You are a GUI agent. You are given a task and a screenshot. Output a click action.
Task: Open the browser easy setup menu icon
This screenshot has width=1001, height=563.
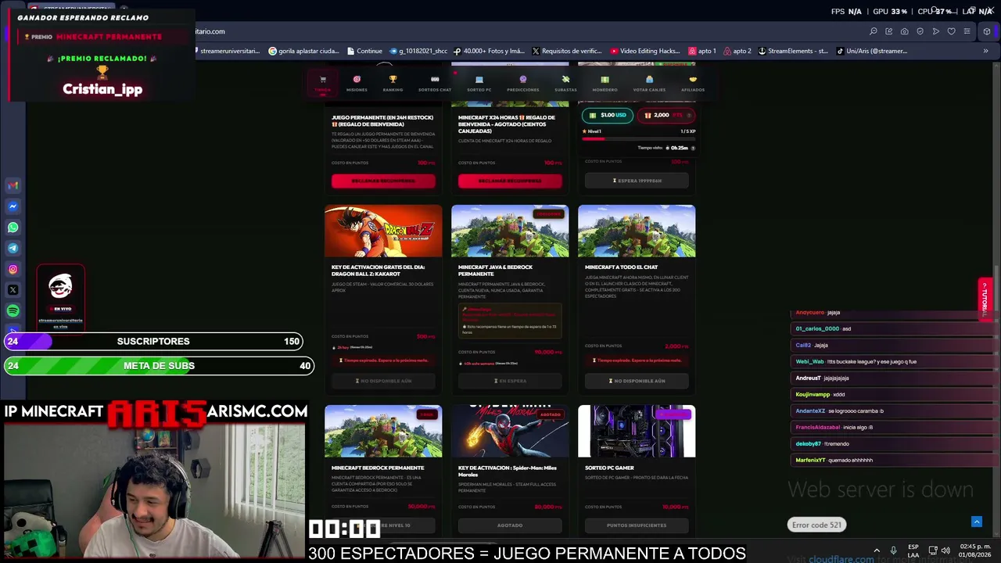[x=967, y=31]
